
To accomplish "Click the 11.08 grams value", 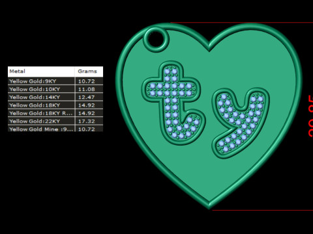I will coord(87,89).
